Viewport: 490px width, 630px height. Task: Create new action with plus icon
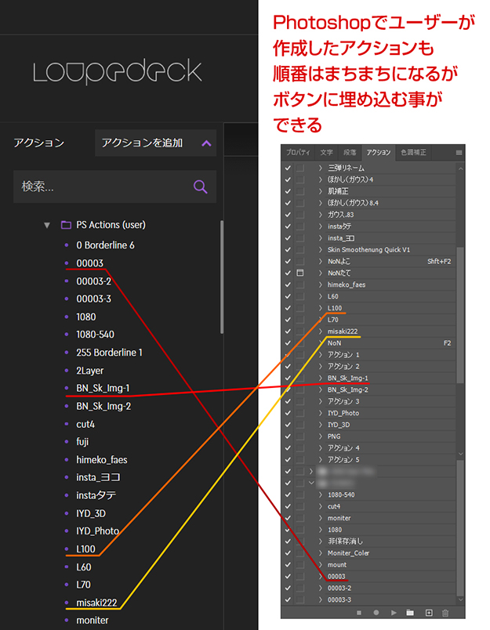[x=429, y=613]
